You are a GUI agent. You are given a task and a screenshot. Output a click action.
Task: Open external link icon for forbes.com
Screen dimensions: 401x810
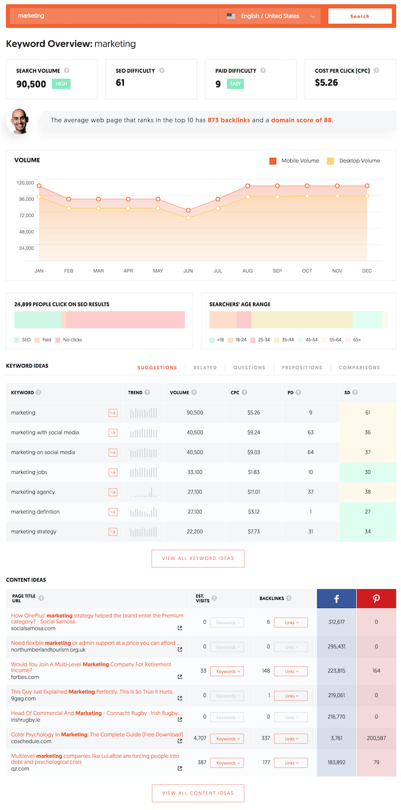[180, 677]
